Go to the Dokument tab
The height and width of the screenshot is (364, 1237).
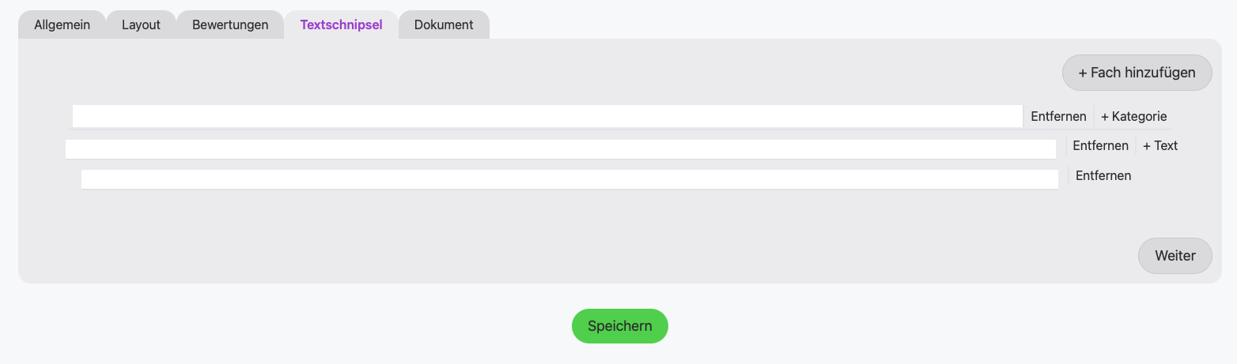tap(444, 24)
